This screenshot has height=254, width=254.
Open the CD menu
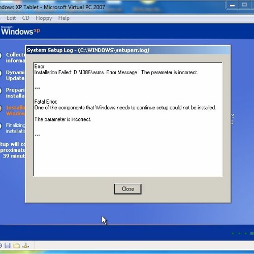pos(26,18)
